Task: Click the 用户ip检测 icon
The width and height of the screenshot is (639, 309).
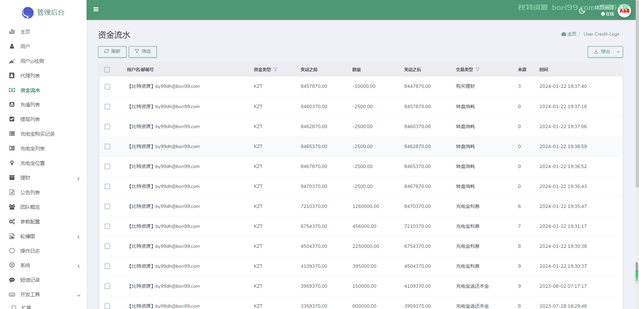Action: pos(12,61)
